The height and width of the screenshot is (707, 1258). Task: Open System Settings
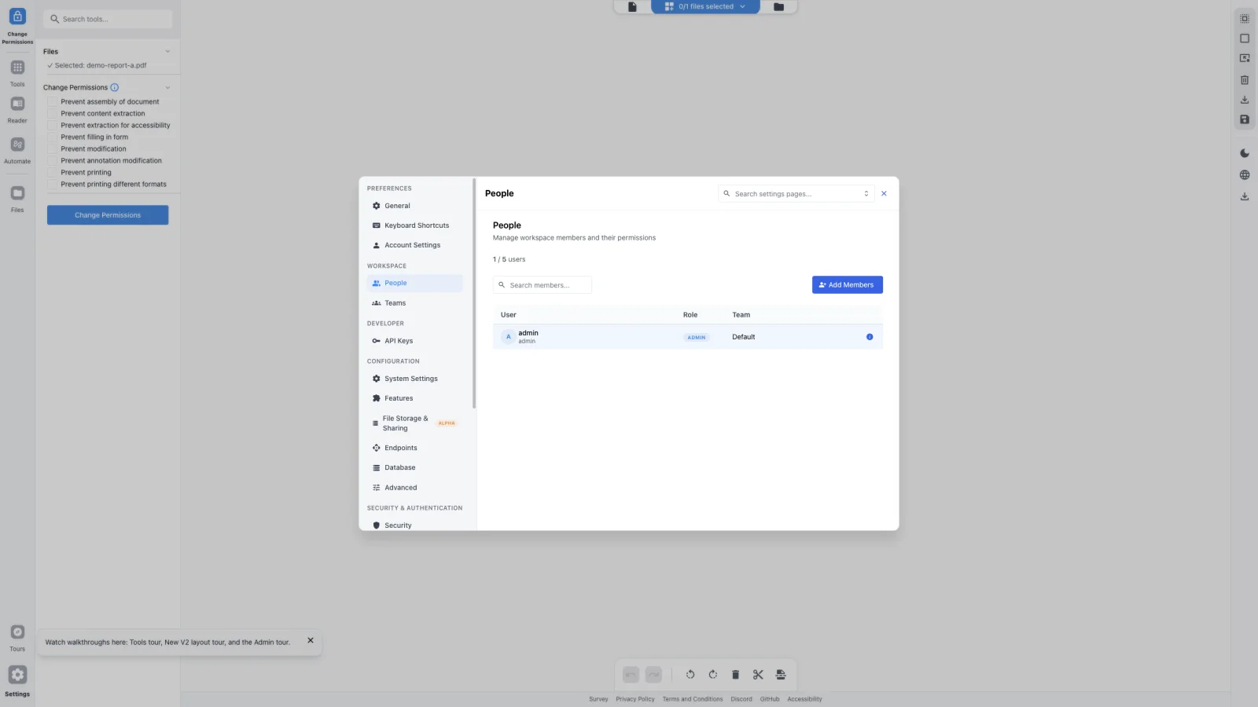click(x=414, y=379)
